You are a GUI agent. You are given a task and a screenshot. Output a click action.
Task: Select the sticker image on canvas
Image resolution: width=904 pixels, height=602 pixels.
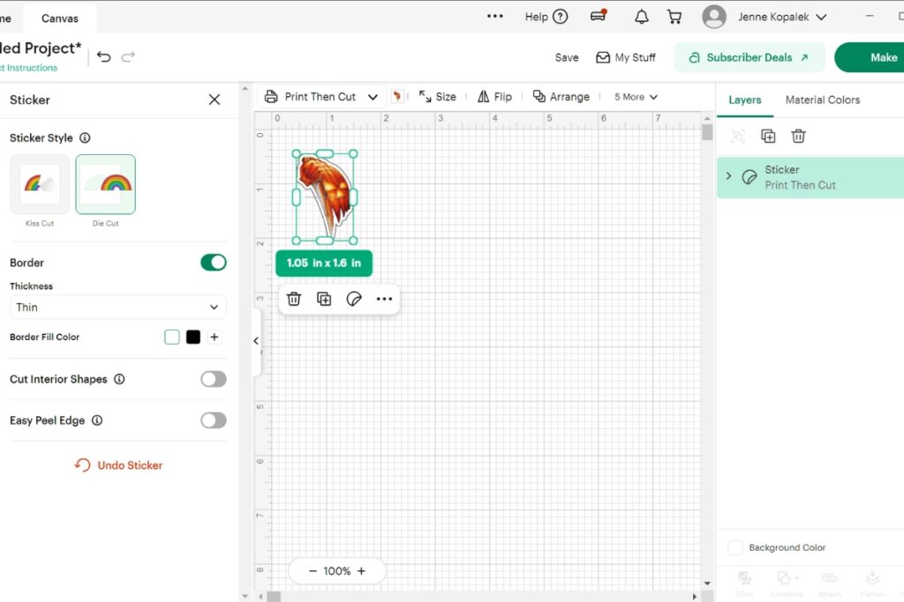[325, 197]
